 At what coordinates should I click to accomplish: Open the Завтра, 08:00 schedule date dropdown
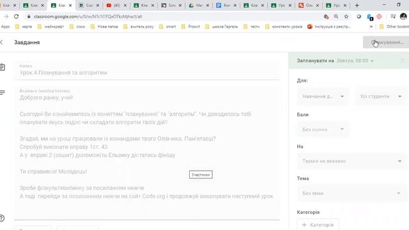355,61
